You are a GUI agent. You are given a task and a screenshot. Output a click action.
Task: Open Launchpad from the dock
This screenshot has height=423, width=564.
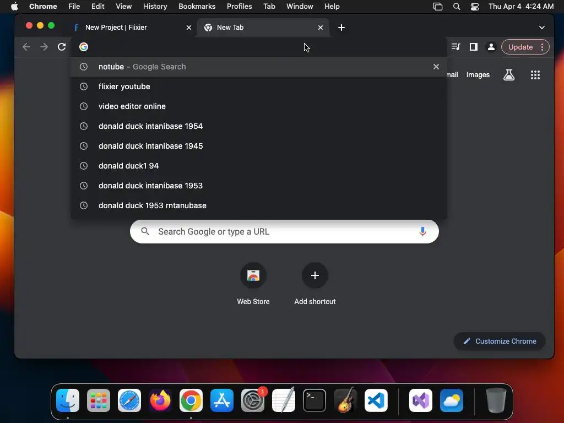pos(99,400)
